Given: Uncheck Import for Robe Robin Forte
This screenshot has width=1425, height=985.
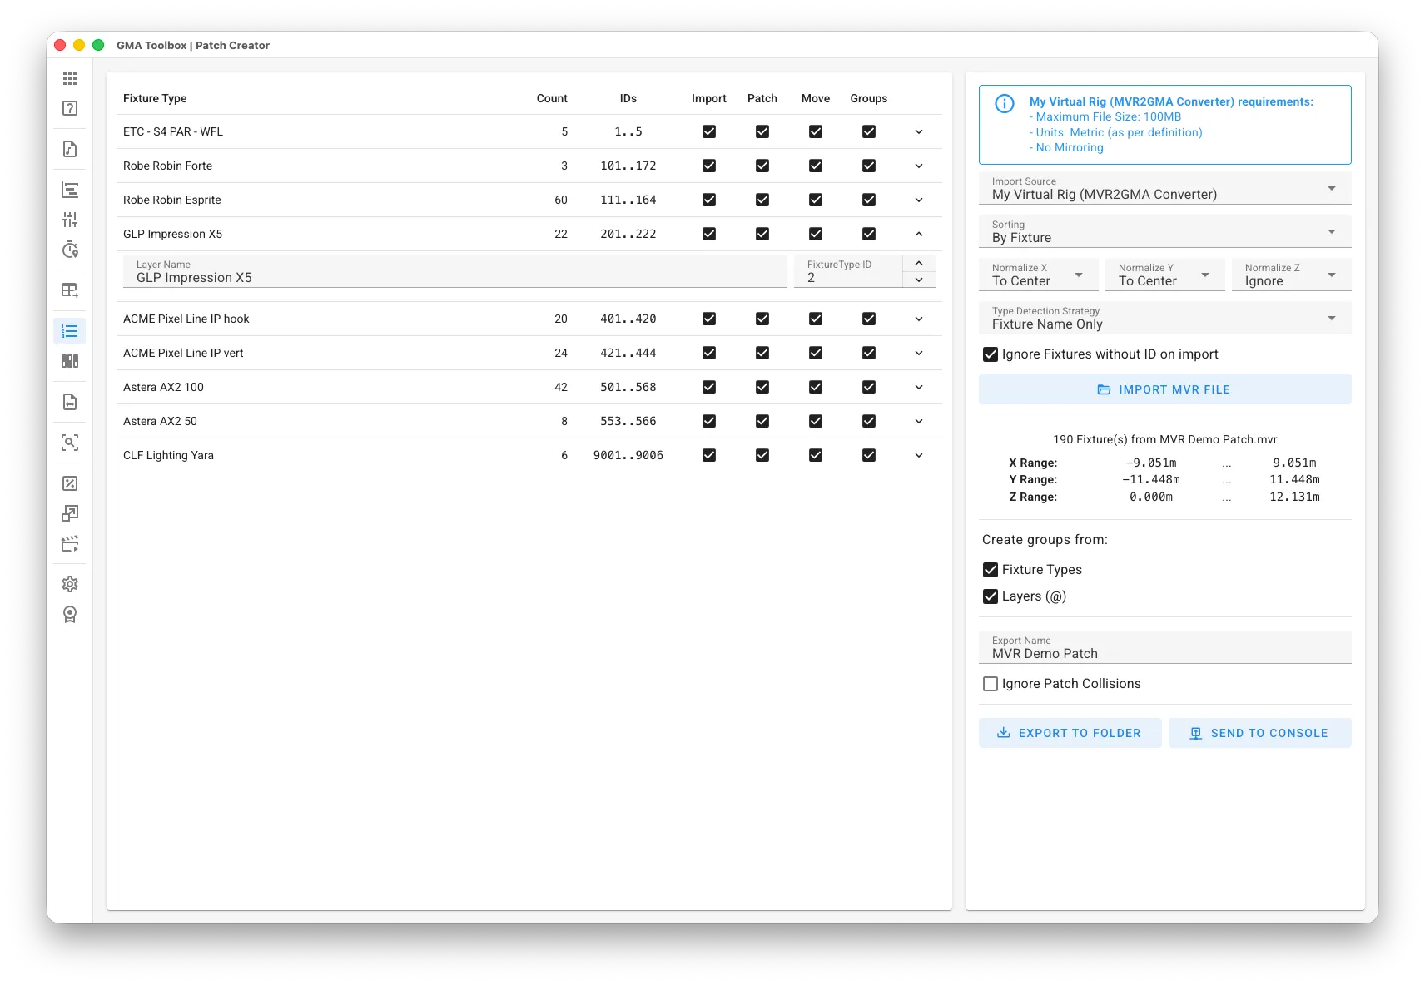Looking at the screenshot, I should (708, 166).
